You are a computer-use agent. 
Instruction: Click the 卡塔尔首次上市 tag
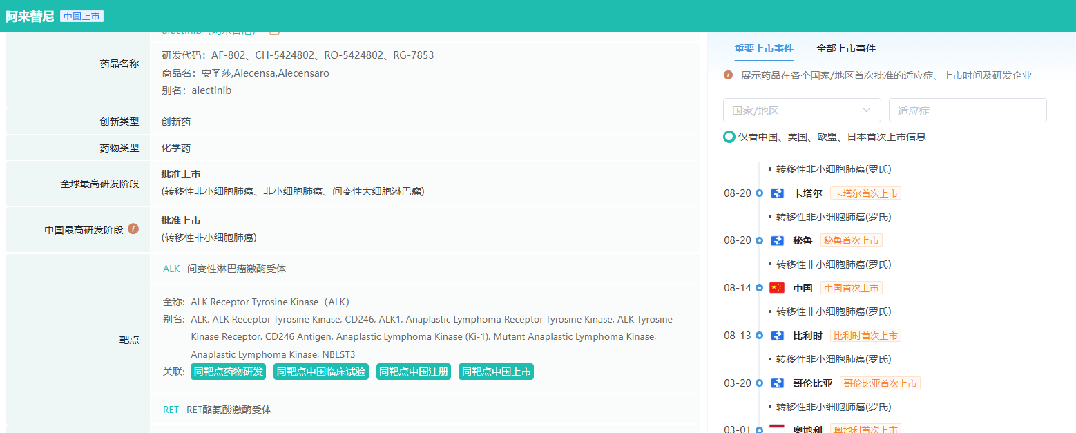(x=866, y=193)
